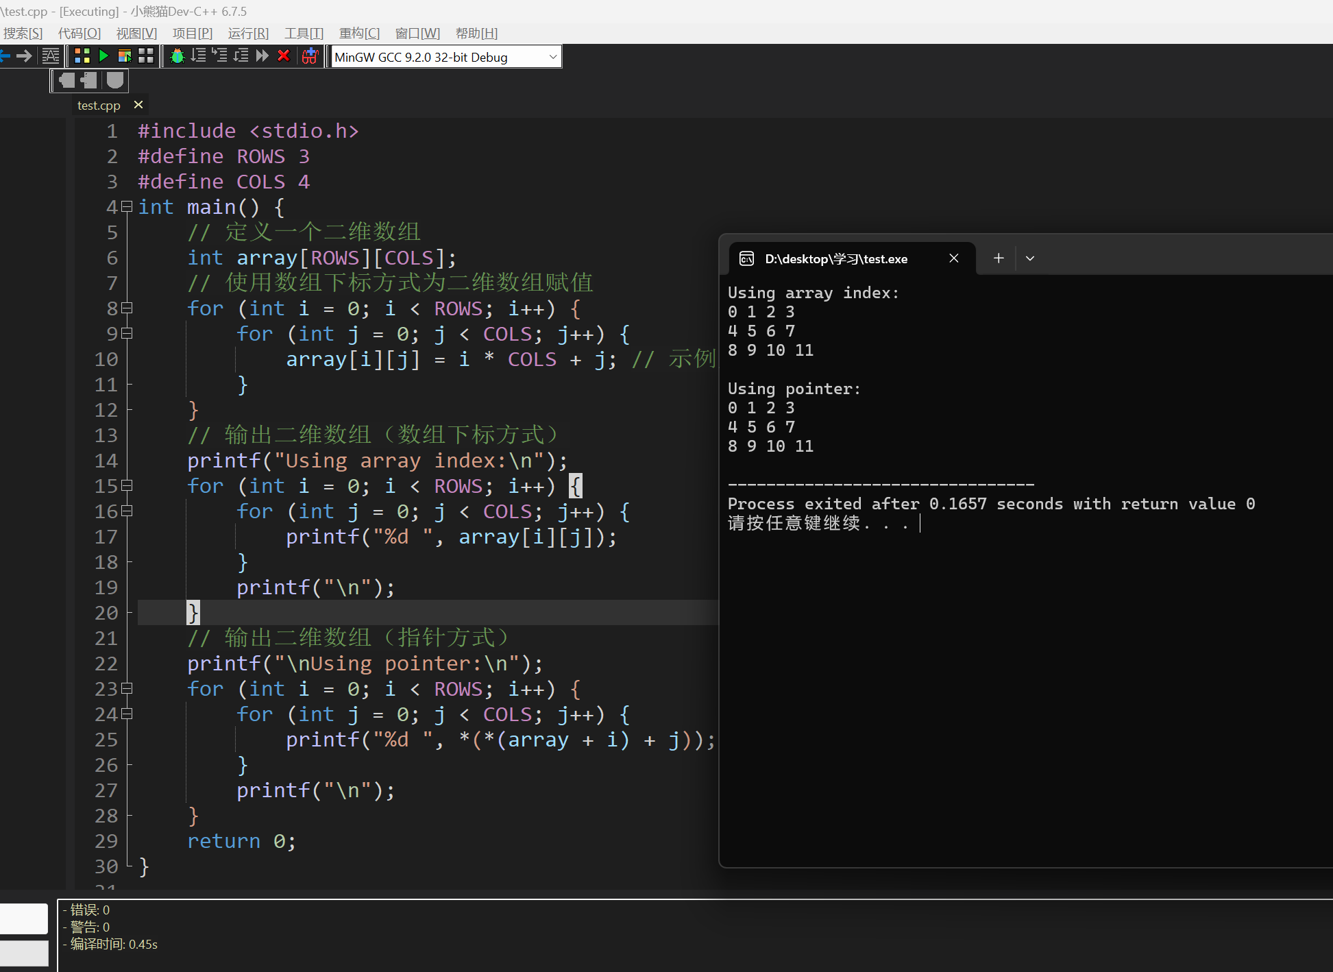This screenshot has height=972, width=1333.
Task: Collapse the main function fold at line 4
Action: point(127,206)
